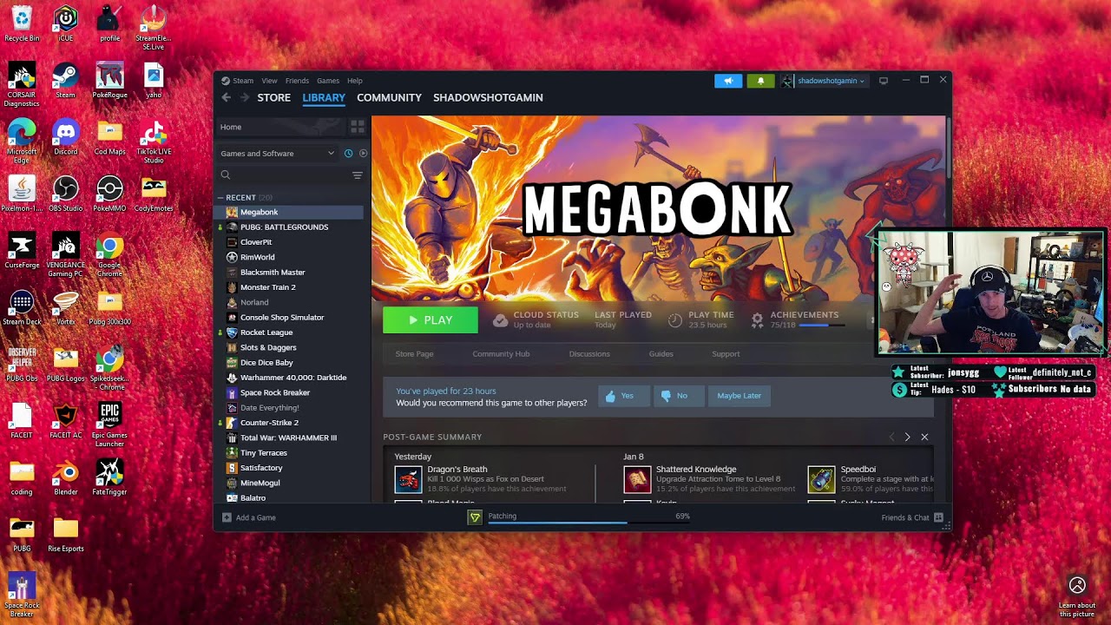1111x625 pixels.
Task: Open the Support link
Action: click(x=726, y=354)
